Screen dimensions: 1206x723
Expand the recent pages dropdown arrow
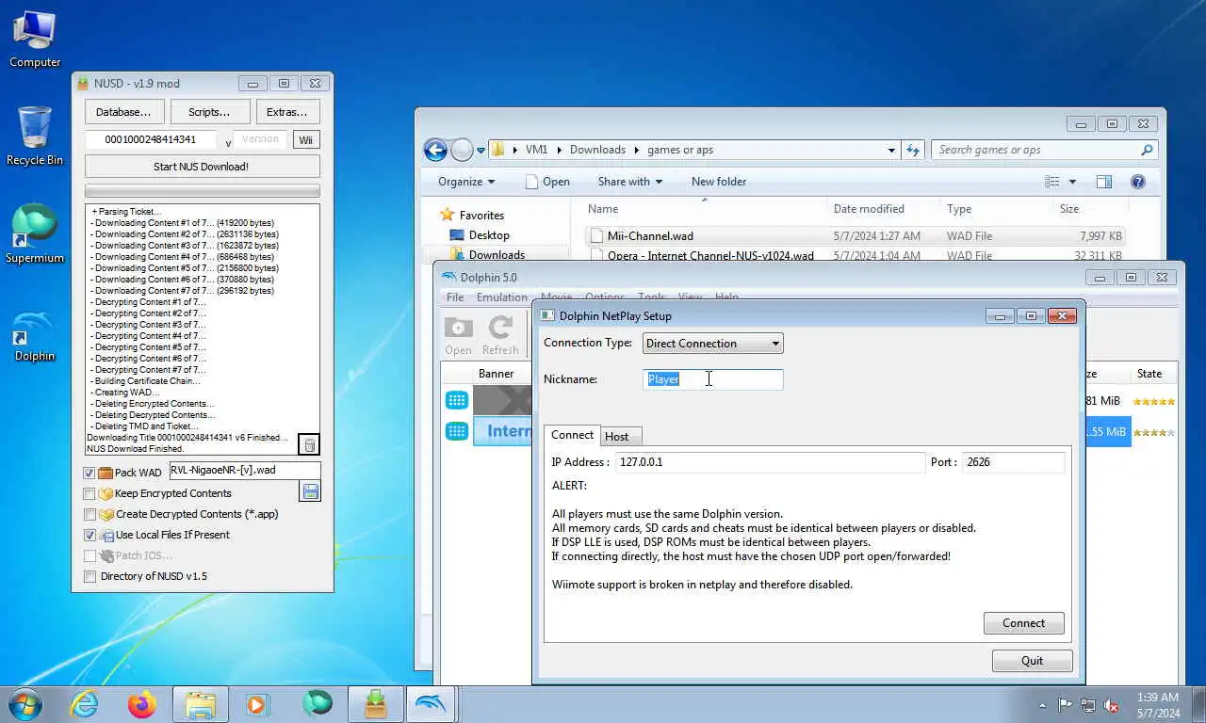tap(481, 150)
